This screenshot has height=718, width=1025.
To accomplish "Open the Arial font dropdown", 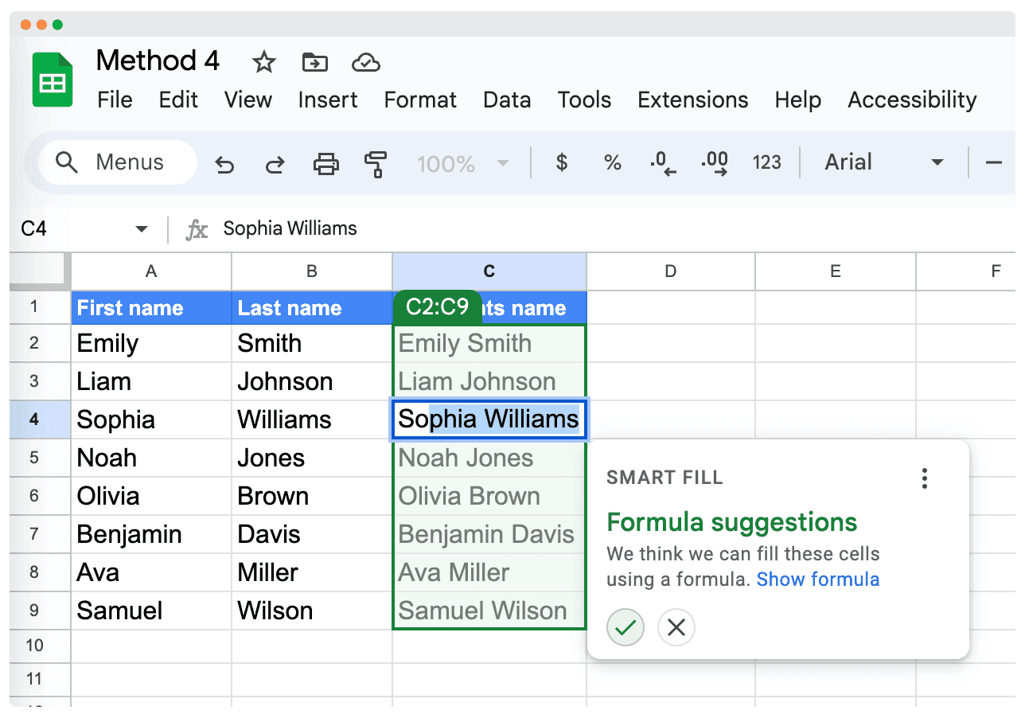I will [x=883, y=163].
